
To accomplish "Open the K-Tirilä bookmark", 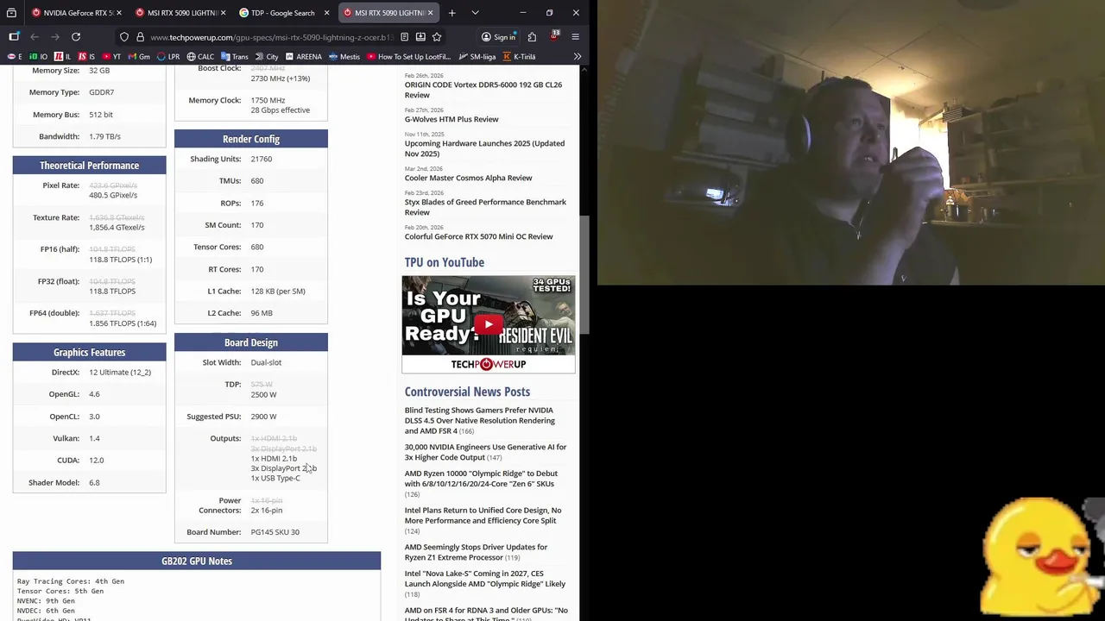I will coord(519,57).
